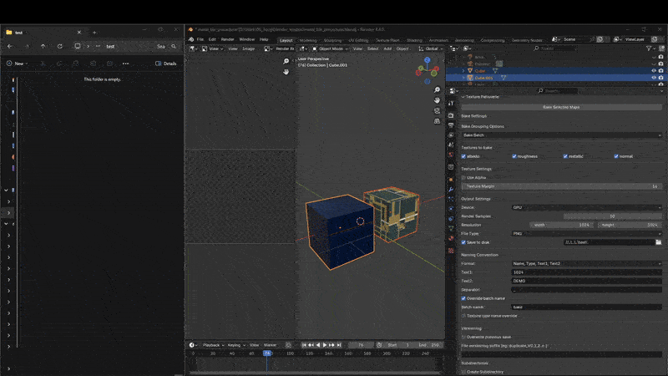Viewport: 668px width, 376px height.
Task: Open the naming Format dropdown
Action: tap(587, 263)
